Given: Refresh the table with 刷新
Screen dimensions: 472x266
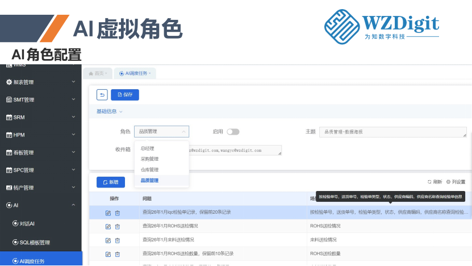Looking at the screenshot, I should [x=435, y=182].
